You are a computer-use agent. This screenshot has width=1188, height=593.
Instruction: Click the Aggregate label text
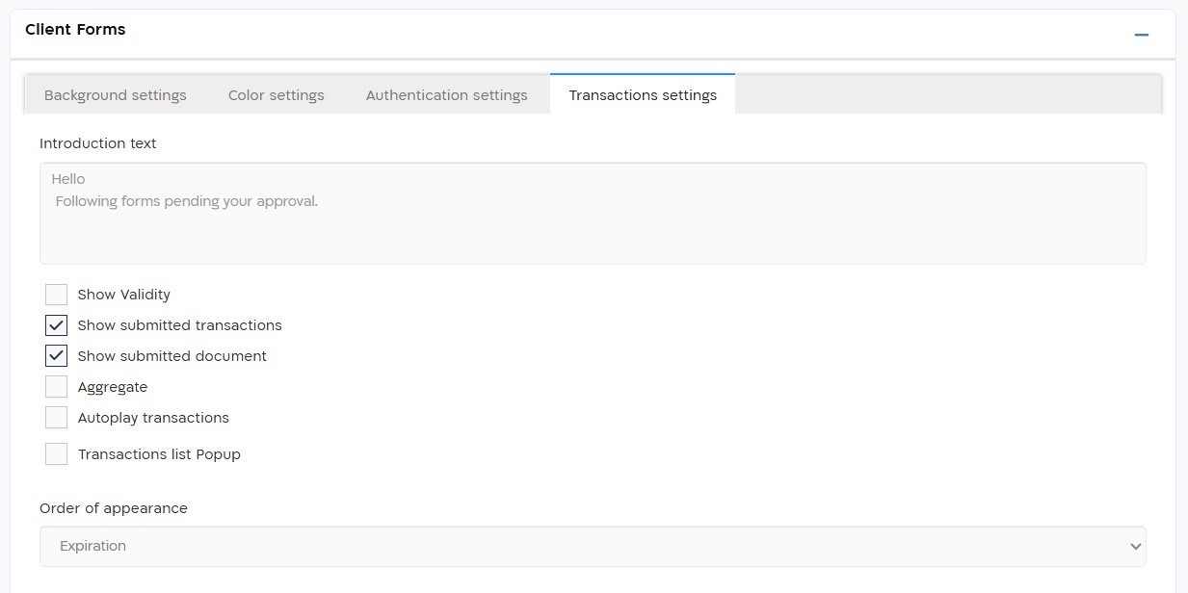point(113,387)
